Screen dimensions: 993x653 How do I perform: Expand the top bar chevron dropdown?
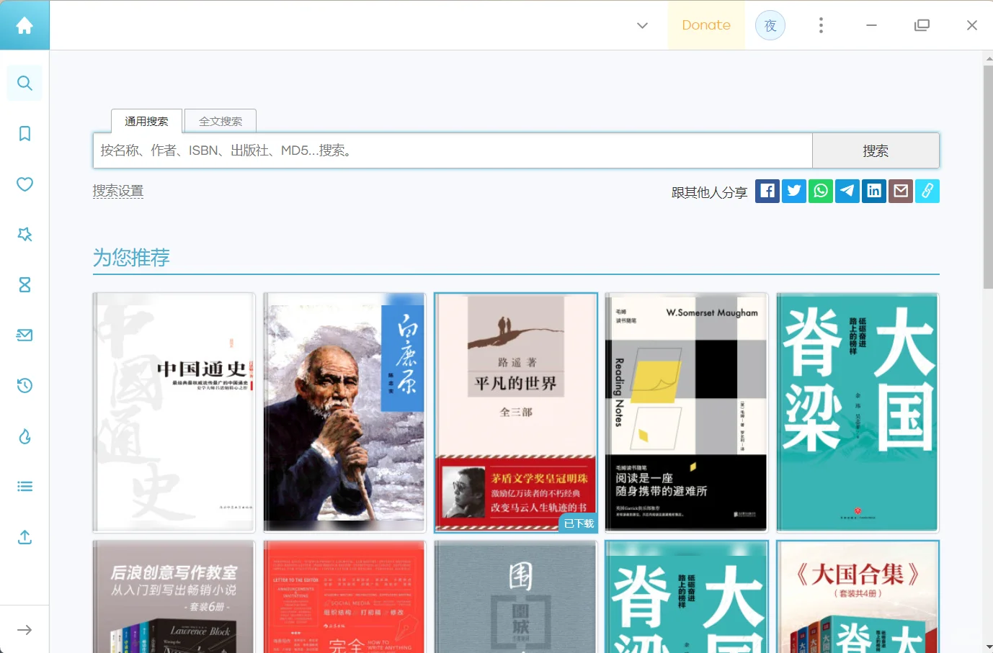pyautogui.click(x=642, y=25)
